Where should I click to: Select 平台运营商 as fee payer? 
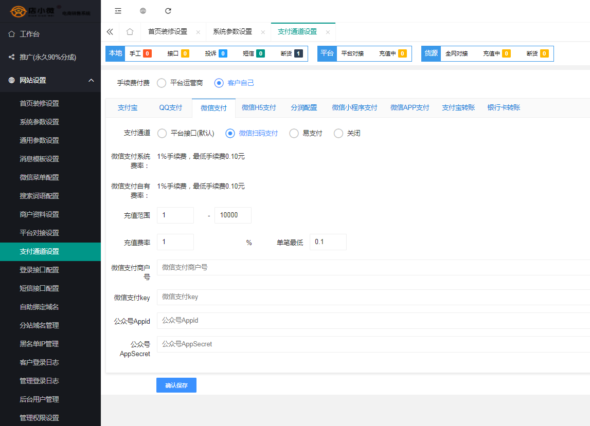(162, 83)
